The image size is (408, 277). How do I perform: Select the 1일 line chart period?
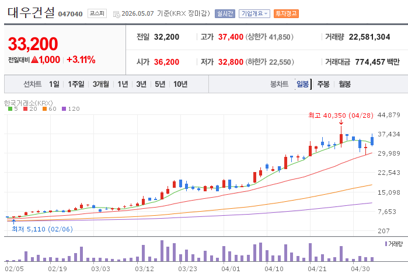[x=54, y=84]
